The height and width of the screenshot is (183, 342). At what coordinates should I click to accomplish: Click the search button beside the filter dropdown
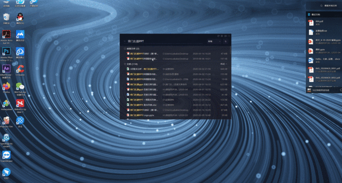pyautogui.click(x=226, y=41)
